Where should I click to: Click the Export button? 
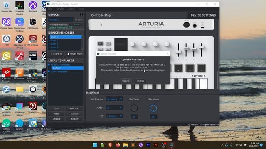[75, 119]
